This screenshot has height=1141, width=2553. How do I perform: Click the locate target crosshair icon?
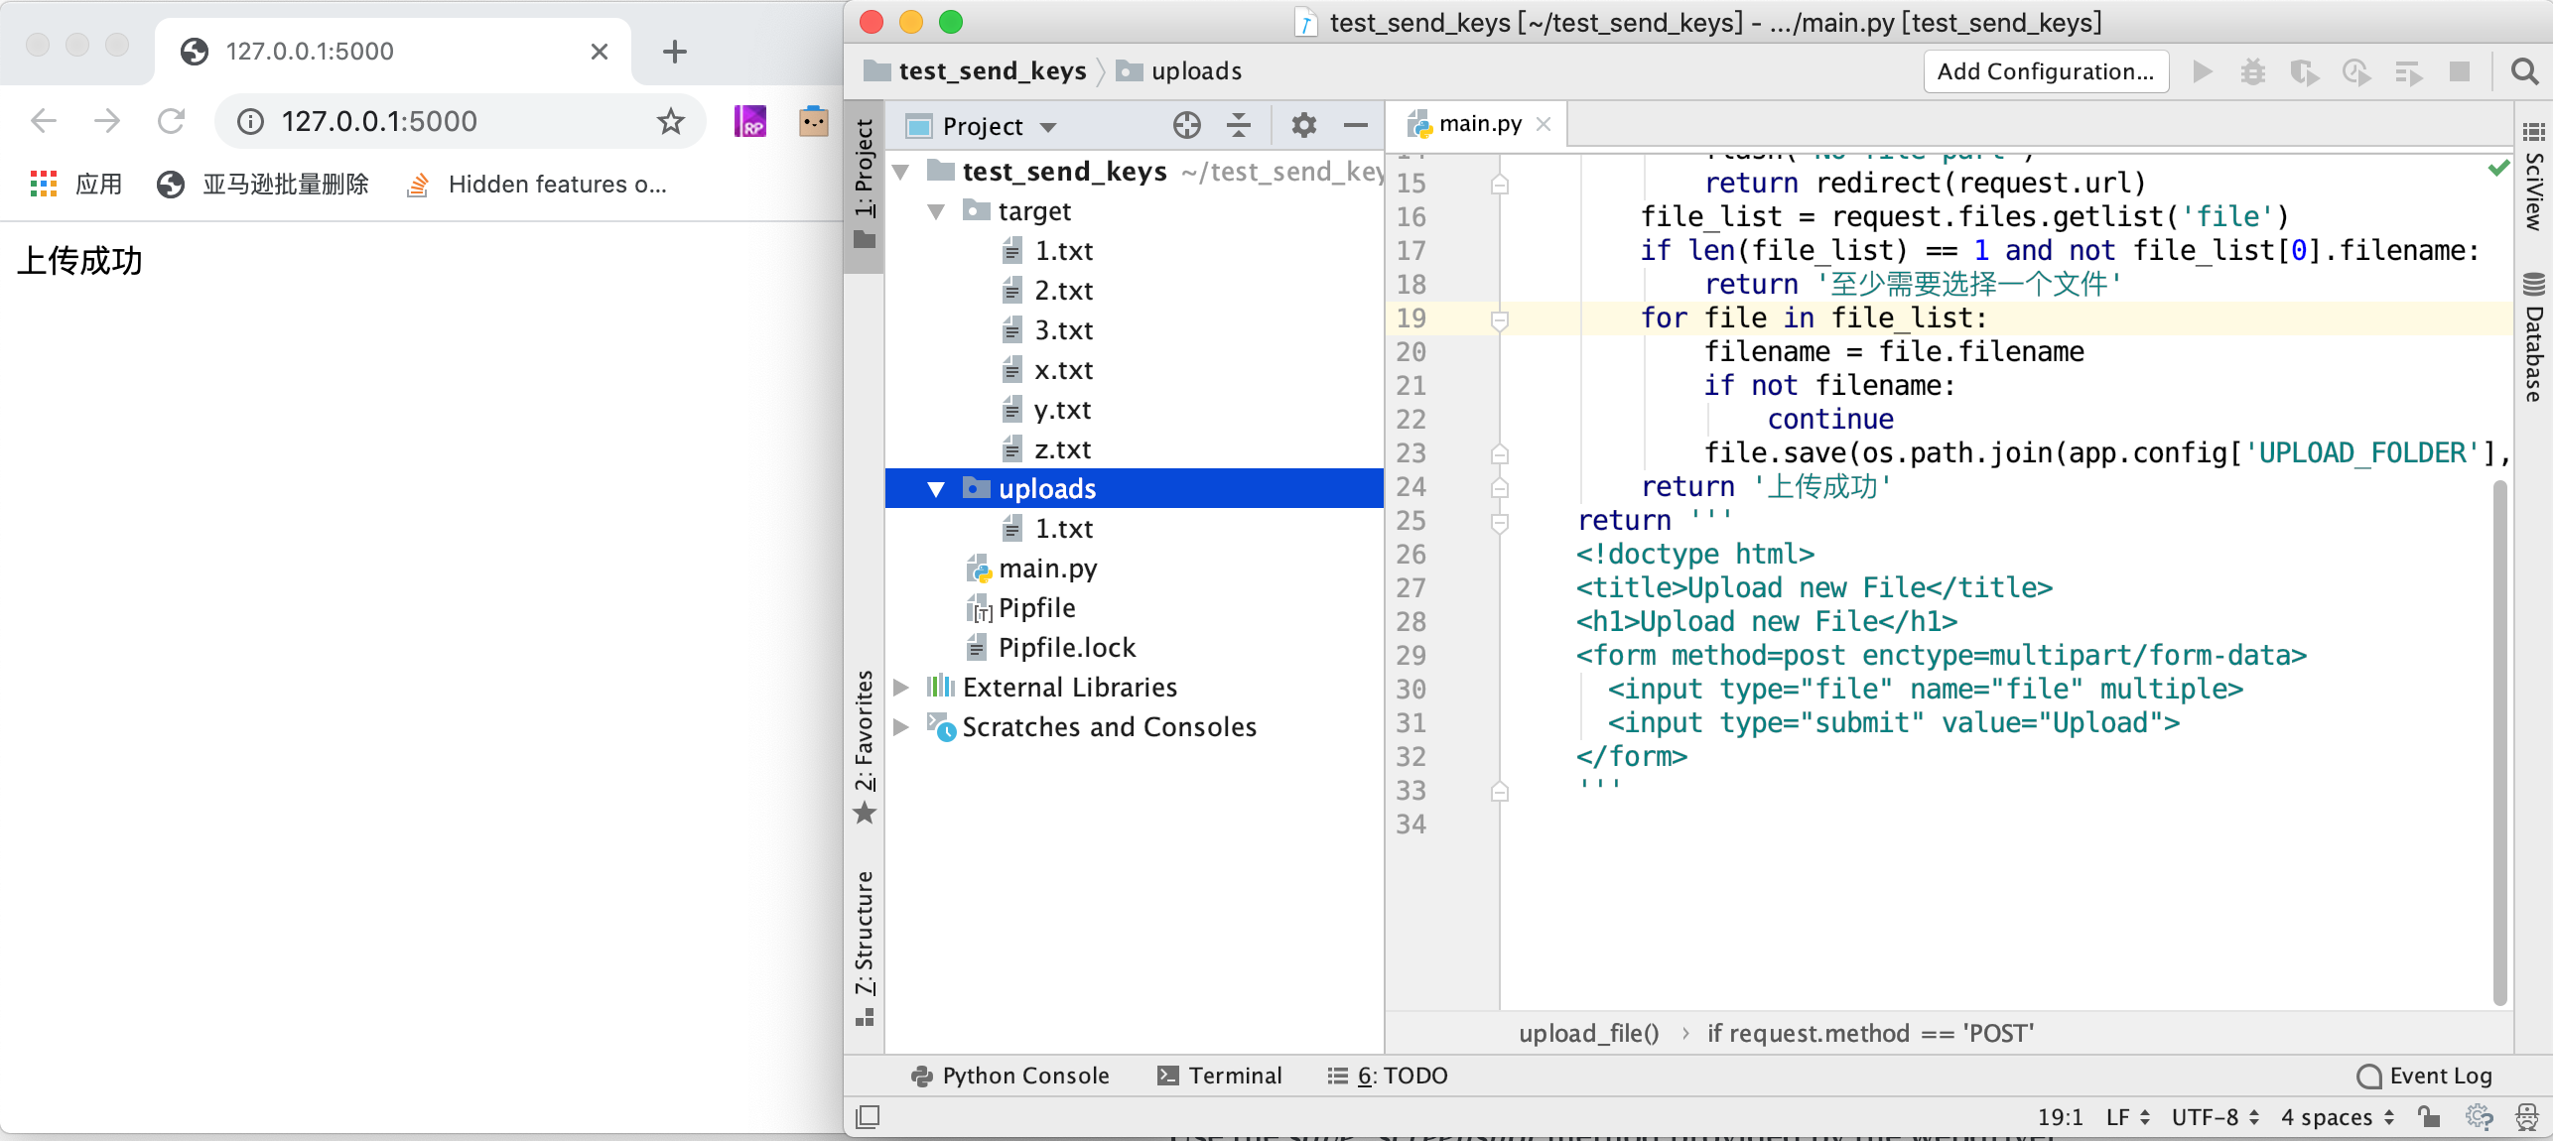click(x=1187, y=125)
